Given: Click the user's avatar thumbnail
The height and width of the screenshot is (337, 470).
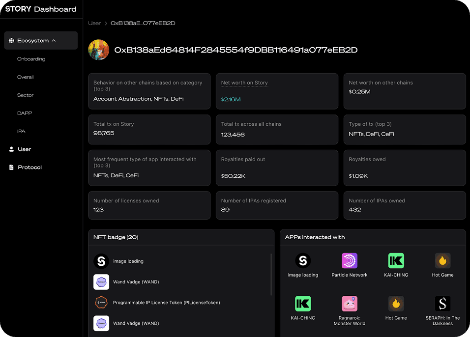Looking at the screenshot, I should click(98, 50).
